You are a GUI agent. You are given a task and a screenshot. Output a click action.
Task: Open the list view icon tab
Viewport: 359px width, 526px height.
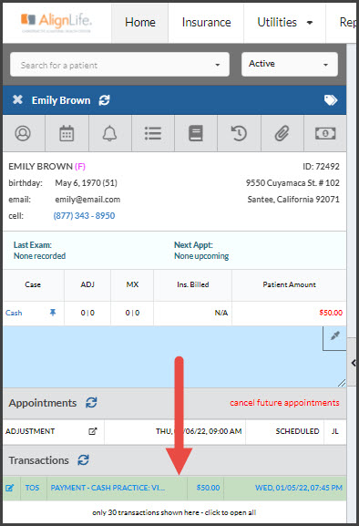pyautogui.click(x=153, y=133)
